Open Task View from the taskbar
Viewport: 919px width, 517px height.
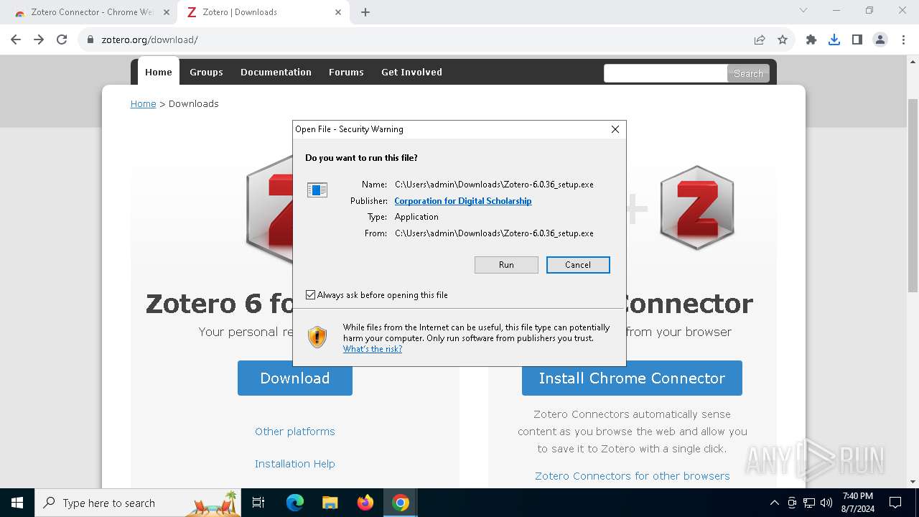pyautogui.click(x=258, y=503)
